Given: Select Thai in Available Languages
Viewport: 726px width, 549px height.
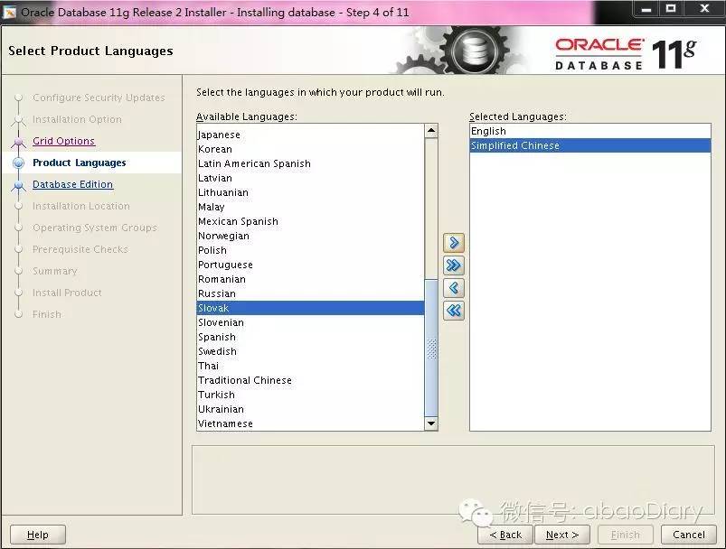Looking at the screenshot, I should [310, 366].
